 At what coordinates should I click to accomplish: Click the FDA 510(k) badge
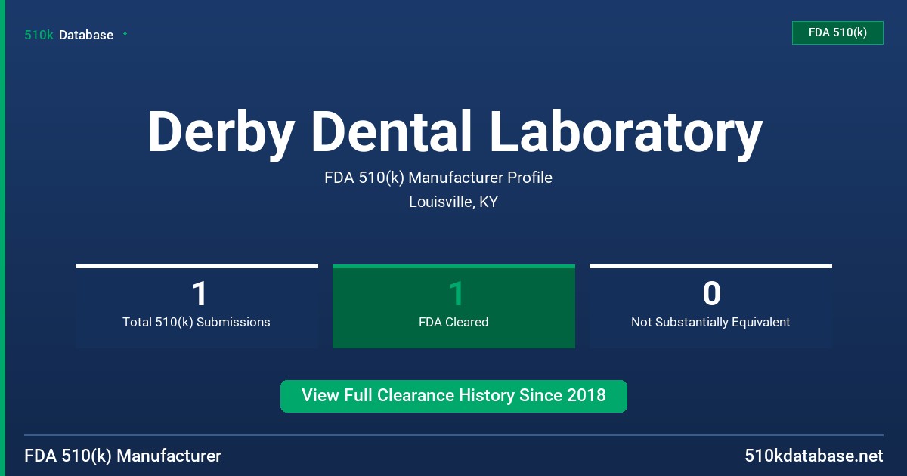(837, 32)
